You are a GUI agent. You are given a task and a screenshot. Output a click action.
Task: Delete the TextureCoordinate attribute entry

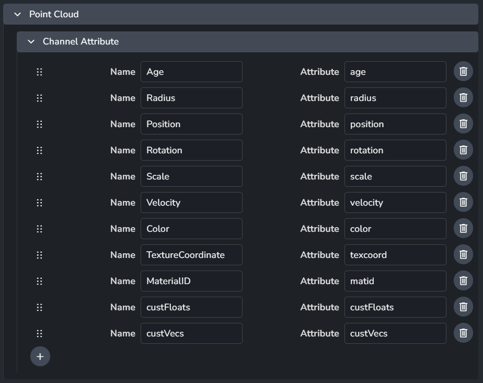(x=463, y=255)
